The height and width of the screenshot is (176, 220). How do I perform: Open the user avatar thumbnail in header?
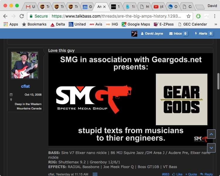(x=134, y=33)
